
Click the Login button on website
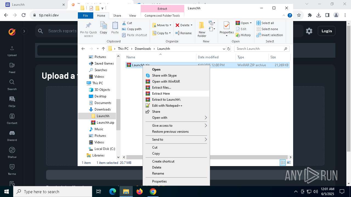(x=327, y=31)
